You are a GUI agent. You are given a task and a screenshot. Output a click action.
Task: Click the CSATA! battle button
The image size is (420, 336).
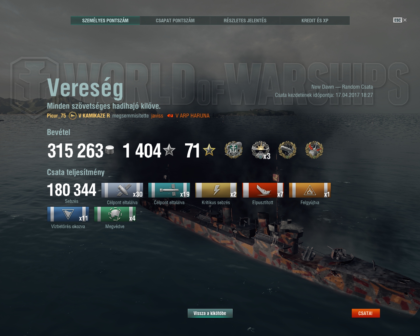coord(366,313)
